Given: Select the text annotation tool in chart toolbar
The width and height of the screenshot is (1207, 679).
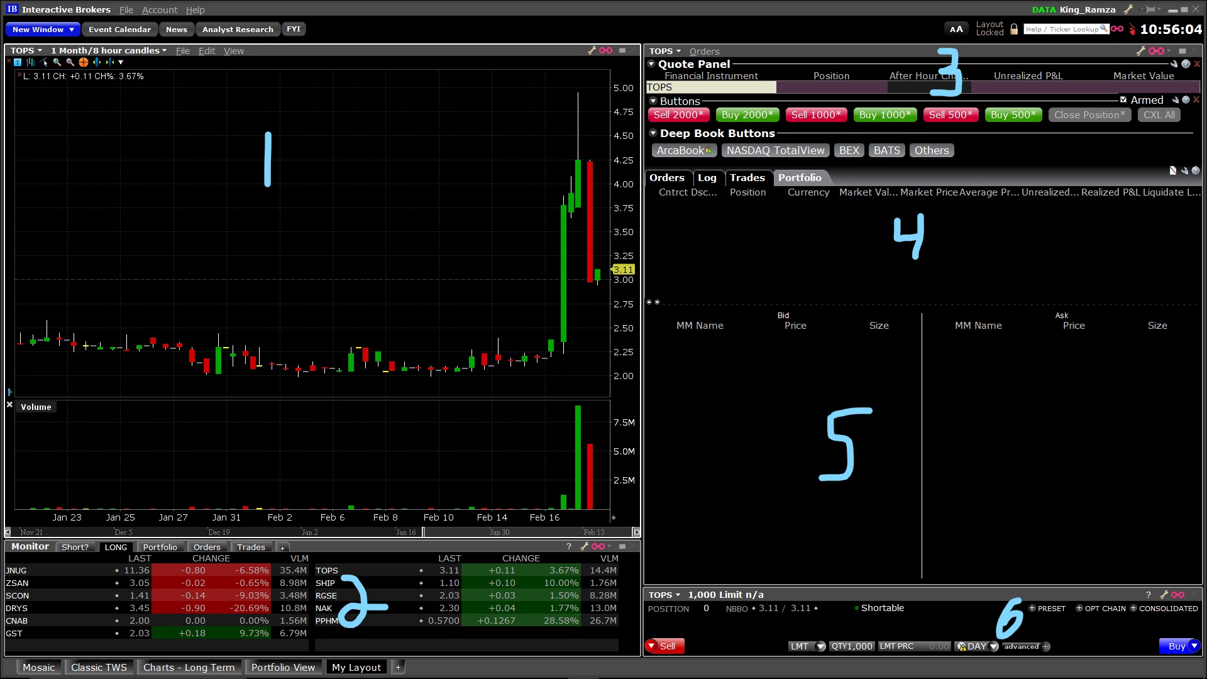Looking at the screenshot, I should pyautogui.click(x=18, y=62).
